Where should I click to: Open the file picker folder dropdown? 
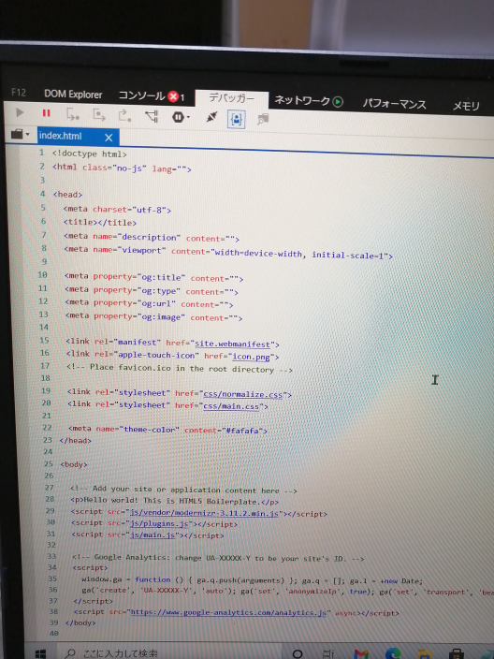pos(21,135)
